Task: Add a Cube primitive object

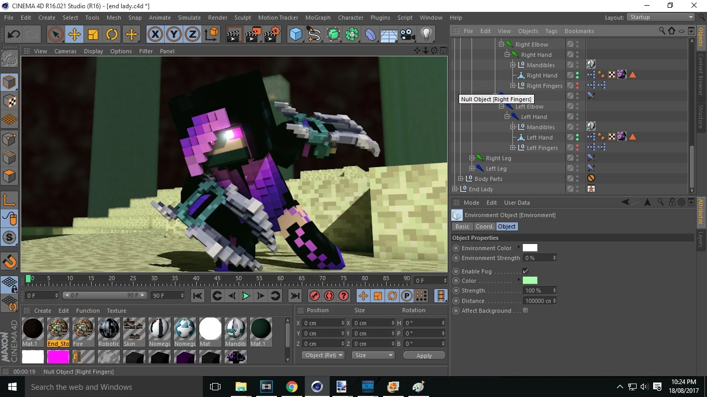Action: coord(296,35)
